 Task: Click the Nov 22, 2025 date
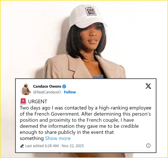tap(73, 146)
